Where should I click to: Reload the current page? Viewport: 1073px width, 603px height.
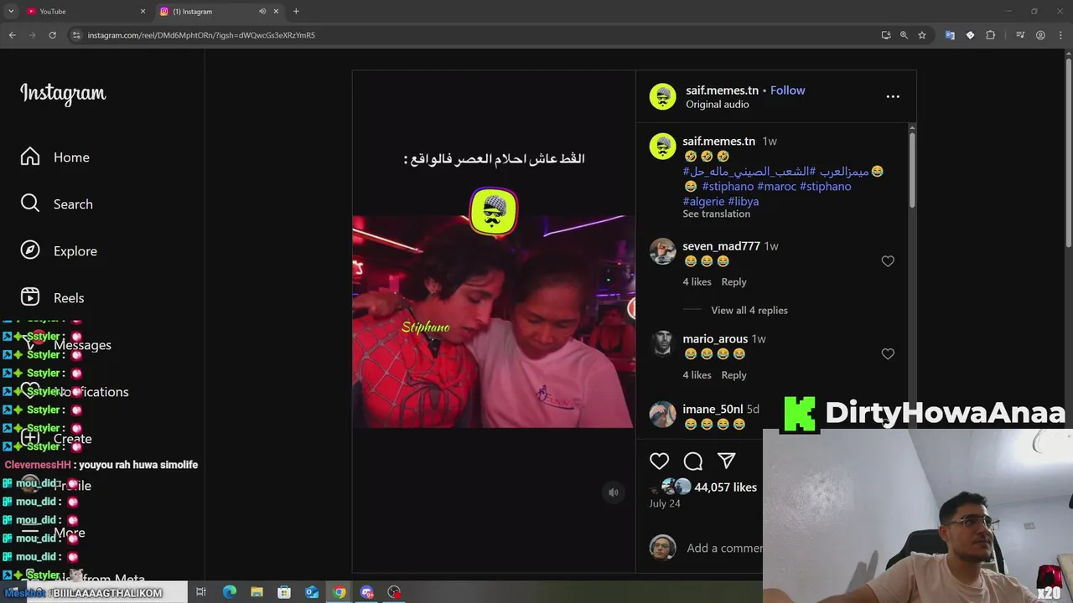coord(52,35)
